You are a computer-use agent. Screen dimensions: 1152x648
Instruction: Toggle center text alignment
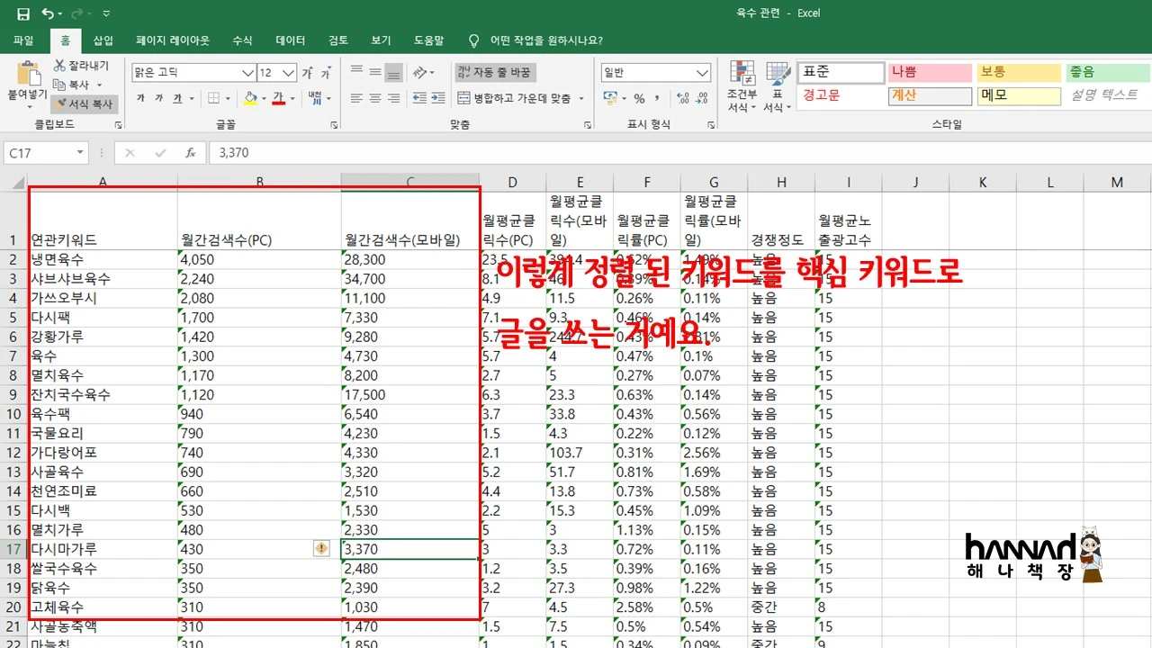374,98
